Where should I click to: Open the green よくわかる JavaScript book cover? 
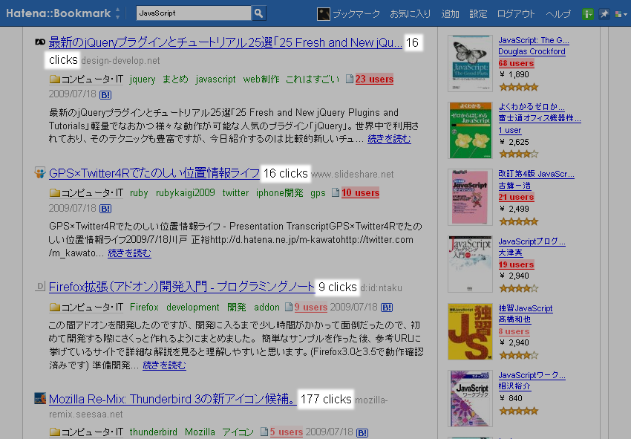point(470,130)
